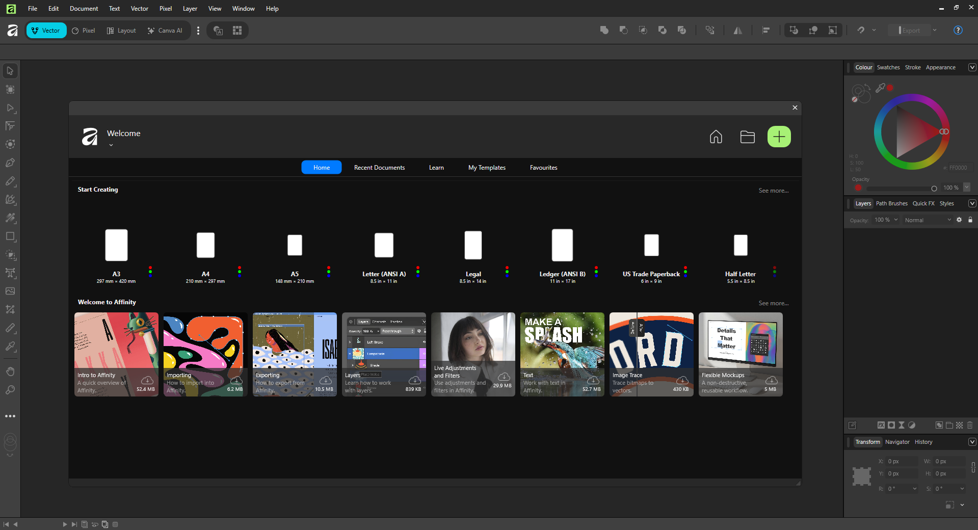
Task: Open the colour opacity percentage dropdown
Action: pos(966,188)
